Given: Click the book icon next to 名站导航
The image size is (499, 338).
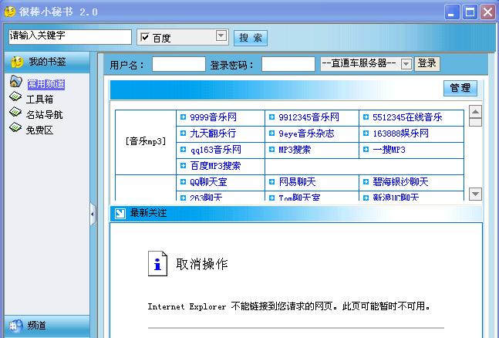Looking at the screenshot, I should point(15,112).
